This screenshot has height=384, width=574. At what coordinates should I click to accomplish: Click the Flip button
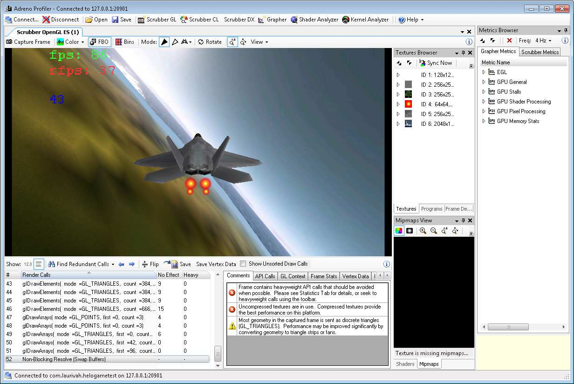[150, 264]
